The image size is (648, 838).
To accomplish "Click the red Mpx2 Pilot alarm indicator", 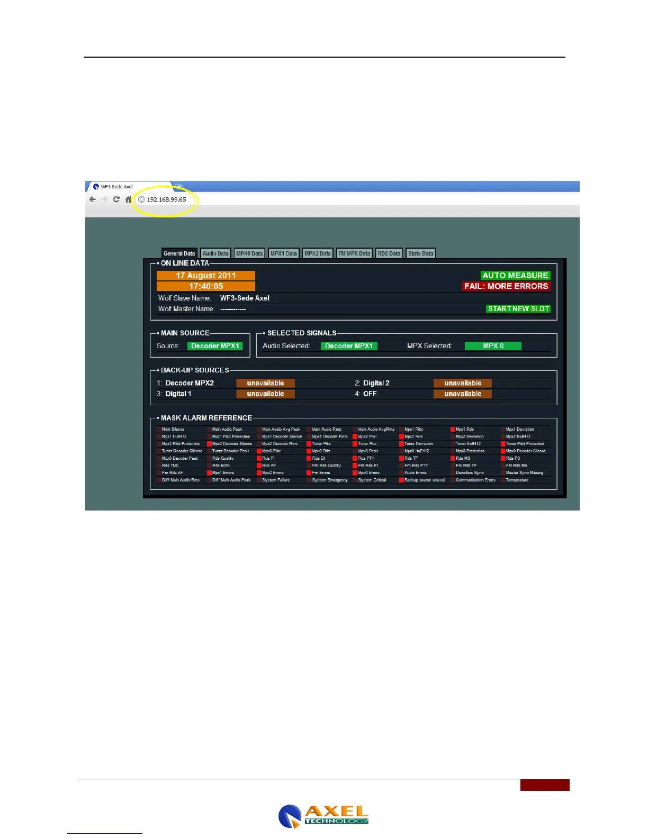I will point(355,436).
